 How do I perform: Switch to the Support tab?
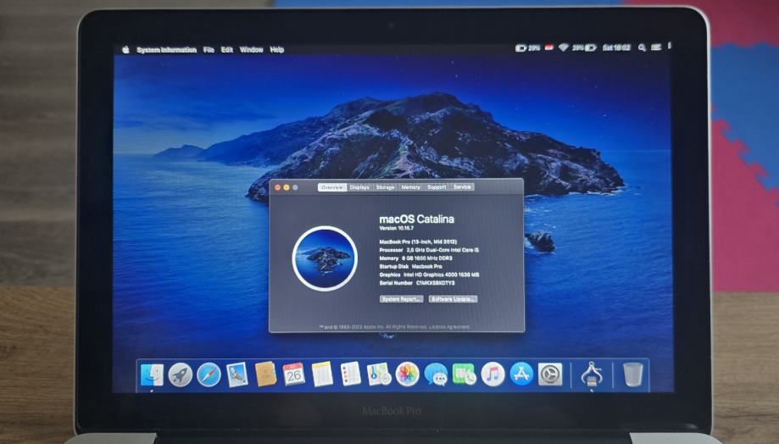coord(437,187)
